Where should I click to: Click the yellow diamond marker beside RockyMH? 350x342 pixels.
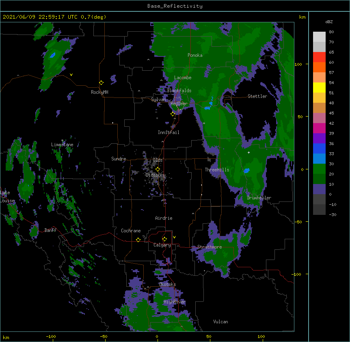102,83
